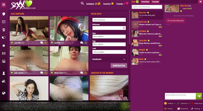The height and width of the screenshot is (111, 203).
Task: Open the Guthaben coins icon
Action: click(x=99, y=4)
